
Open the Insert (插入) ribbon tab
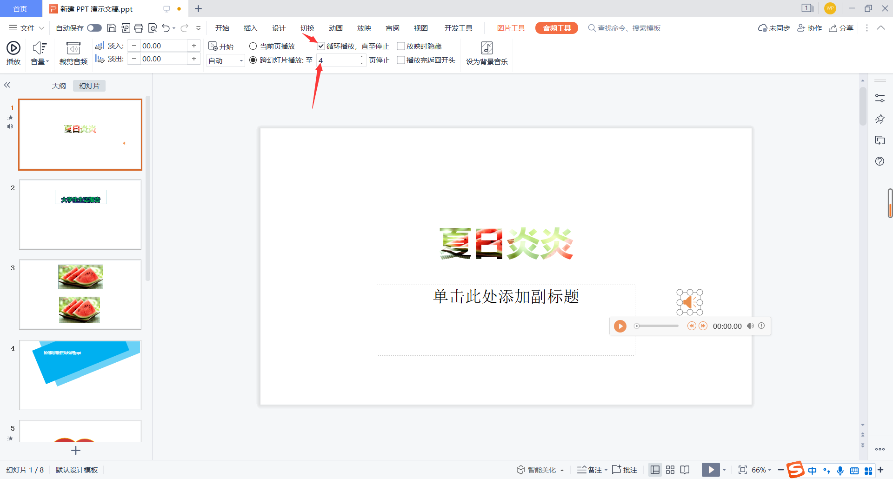pos(251,28)
